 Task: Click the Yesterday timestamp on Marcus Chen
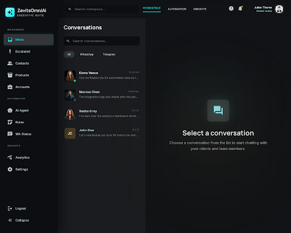click(133, 91)
